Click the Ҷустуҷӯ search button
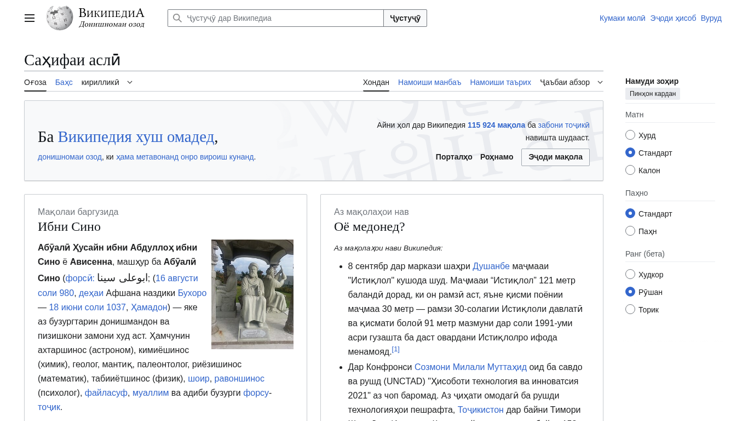Image resolution: width=748 pixels, height=421 pixels. point(405,18)
